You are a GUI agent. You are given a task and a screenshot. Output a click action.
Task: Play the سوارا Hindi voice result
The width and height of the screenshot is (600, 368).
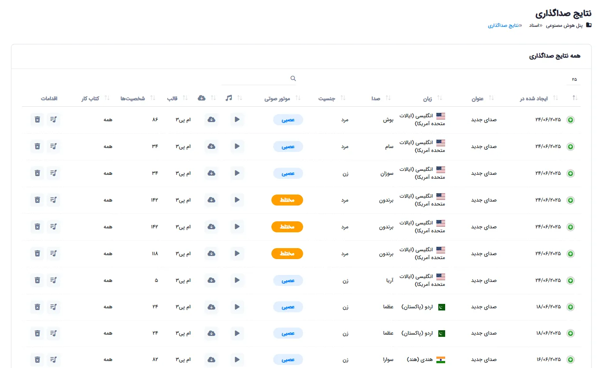click(x=237, y=360)
